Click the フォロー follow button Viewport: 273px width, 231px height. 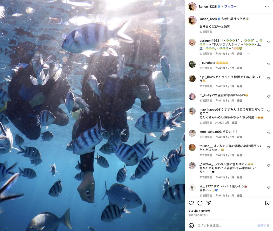click(230, 6)
